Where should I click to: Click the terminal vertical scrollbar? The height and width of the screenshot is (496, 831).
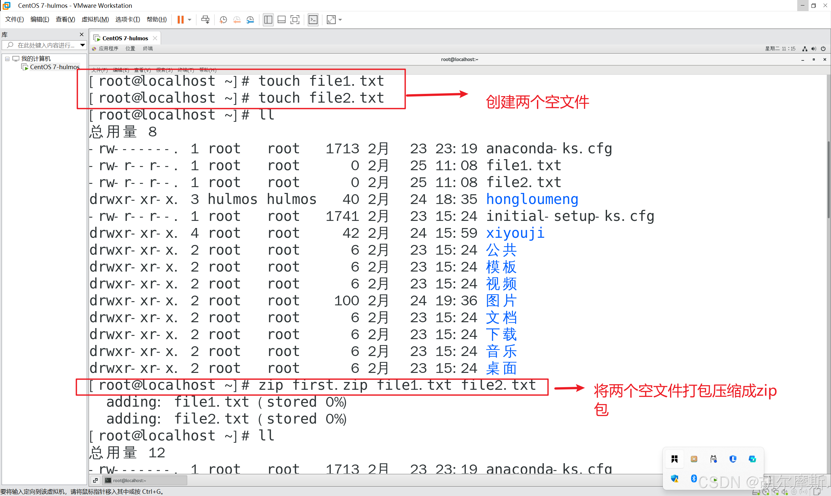(828, 181)
